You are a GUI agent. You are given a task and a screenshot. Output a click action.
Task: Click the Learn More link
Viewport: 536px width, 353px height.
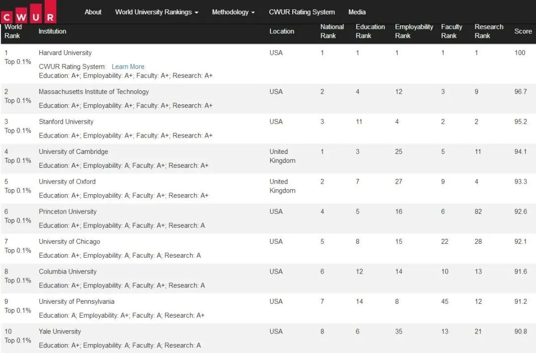pyautogui.click(x=128, y=67)
